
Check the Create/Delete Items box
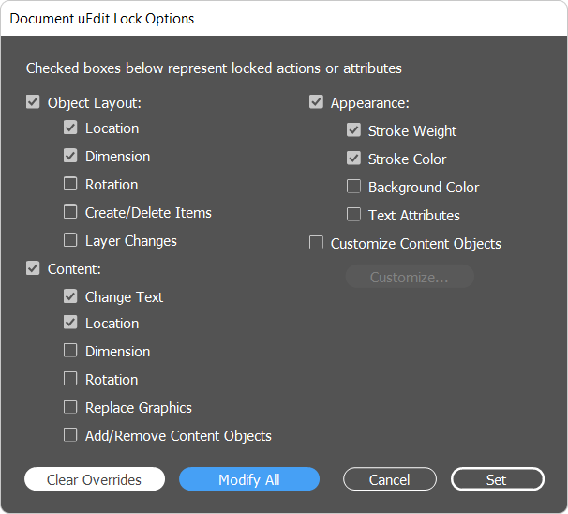70,212
